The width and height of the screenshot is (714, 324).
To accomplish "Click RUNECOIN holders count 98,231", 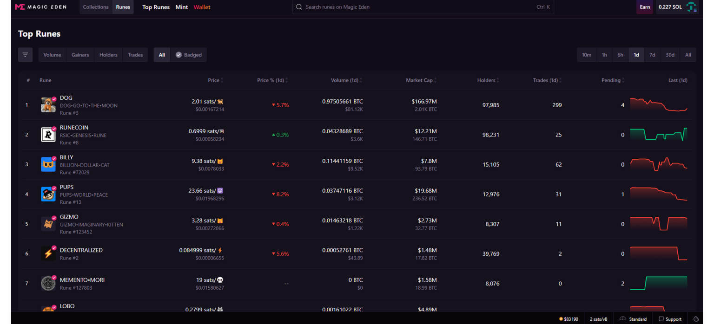I will click(x=491, y=135).
